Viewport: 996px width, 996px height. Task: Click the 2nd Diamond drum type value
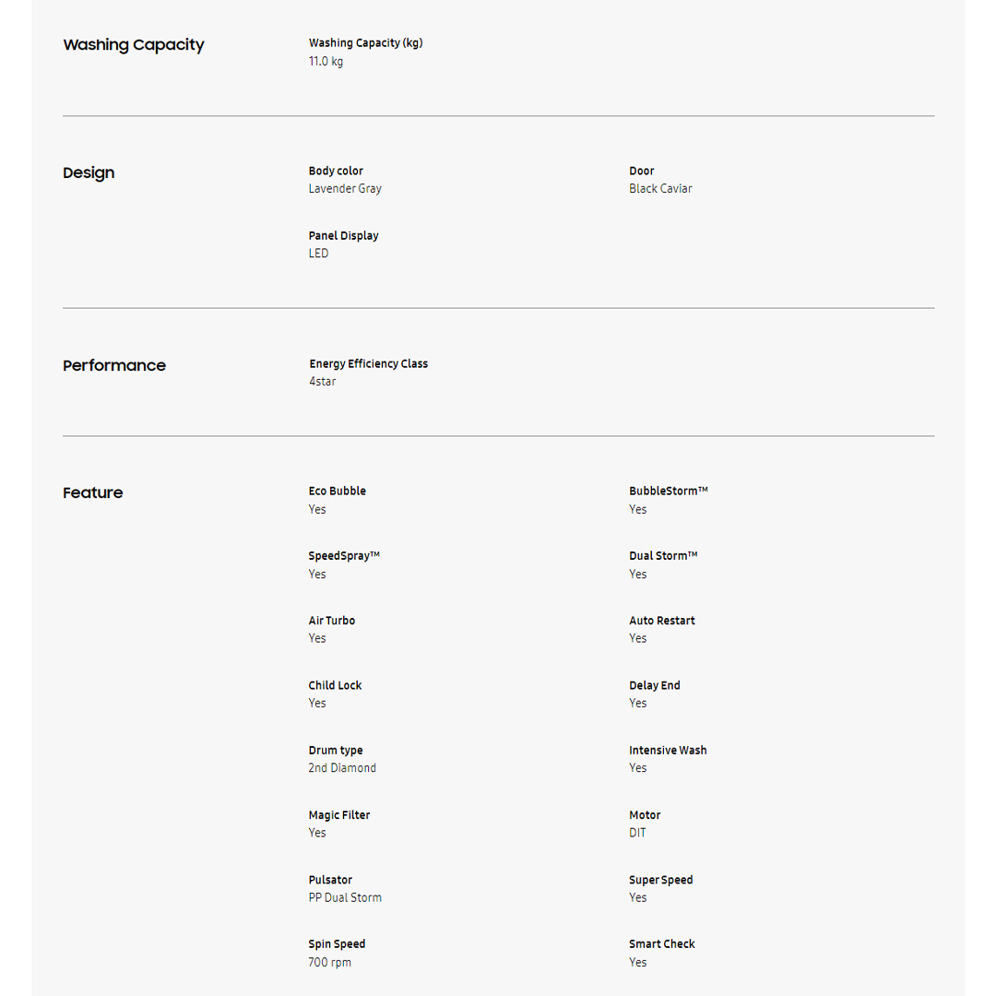click(x=342, y=767)
